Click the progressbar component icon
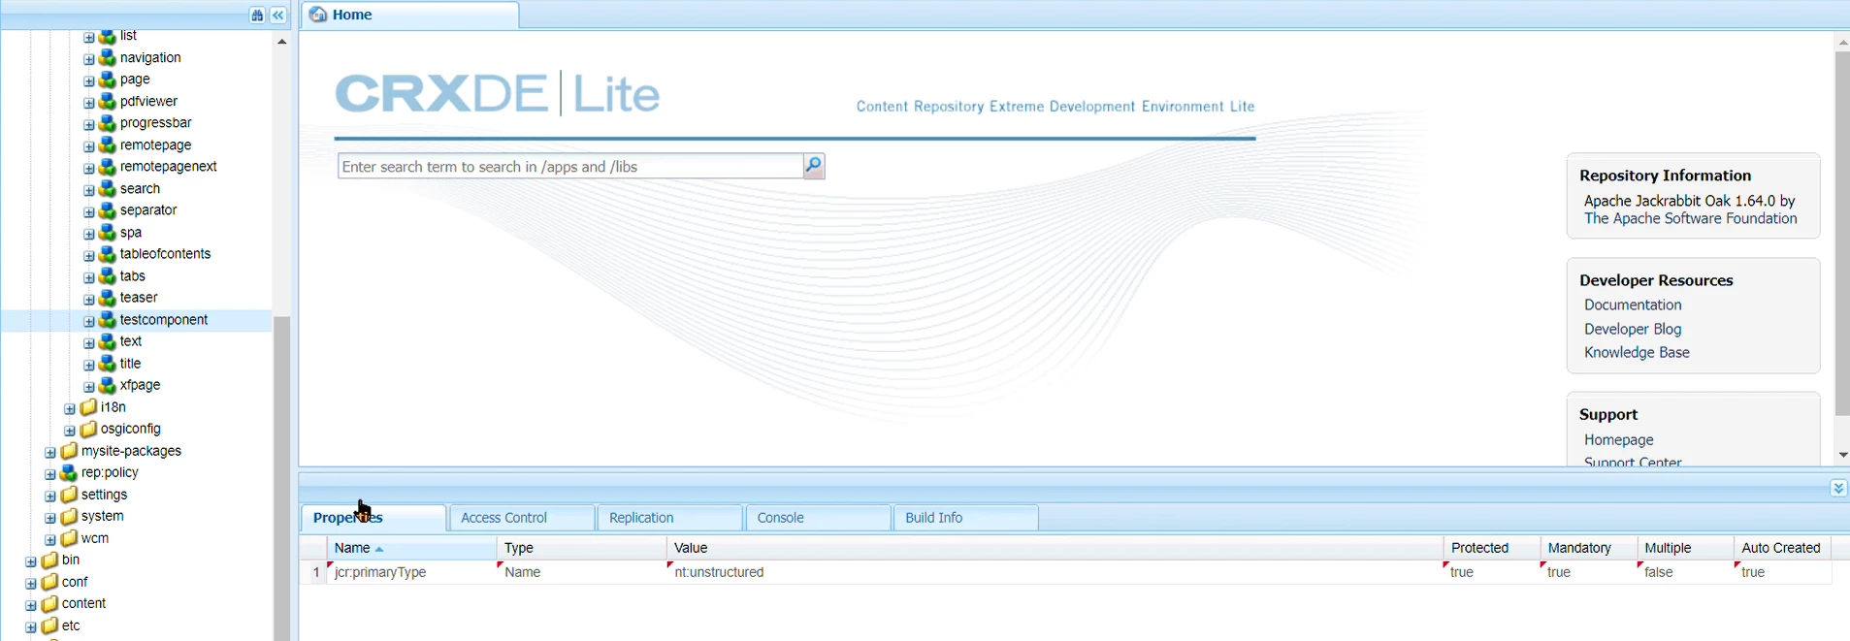1850x641 pixels. (x=108, y=123)
